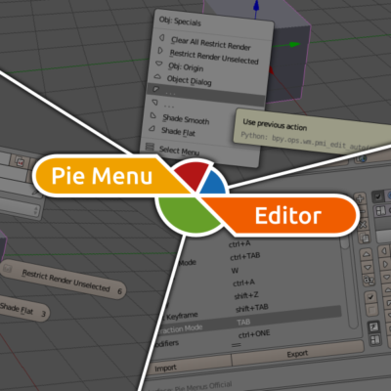Click Shade Flat pie button

[22, 309]
